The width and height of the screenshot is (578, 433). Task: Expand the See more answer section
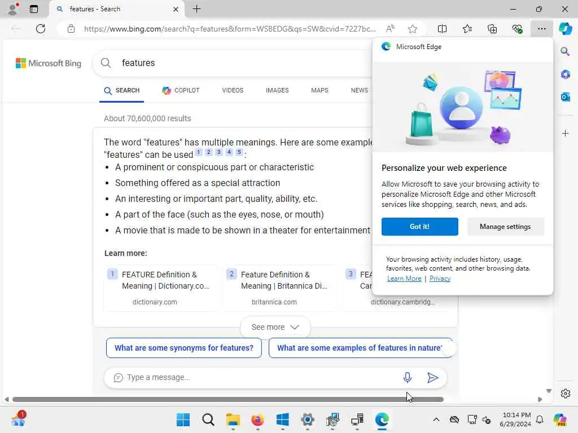click(275, 328)
